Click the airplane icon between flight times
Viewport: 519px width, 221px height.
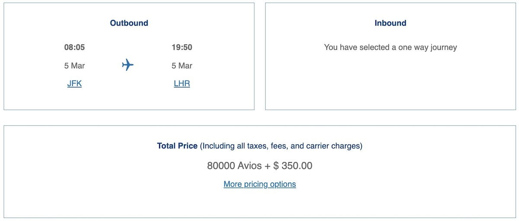128,65
